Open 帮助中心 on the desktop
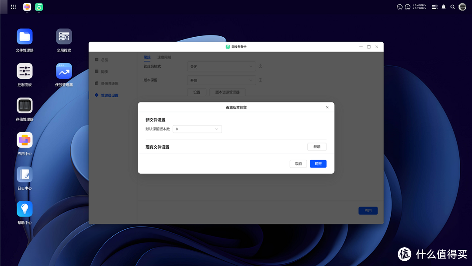Viewport: 472px width, 266px height. pyautogui.click(x=24, y=209)
